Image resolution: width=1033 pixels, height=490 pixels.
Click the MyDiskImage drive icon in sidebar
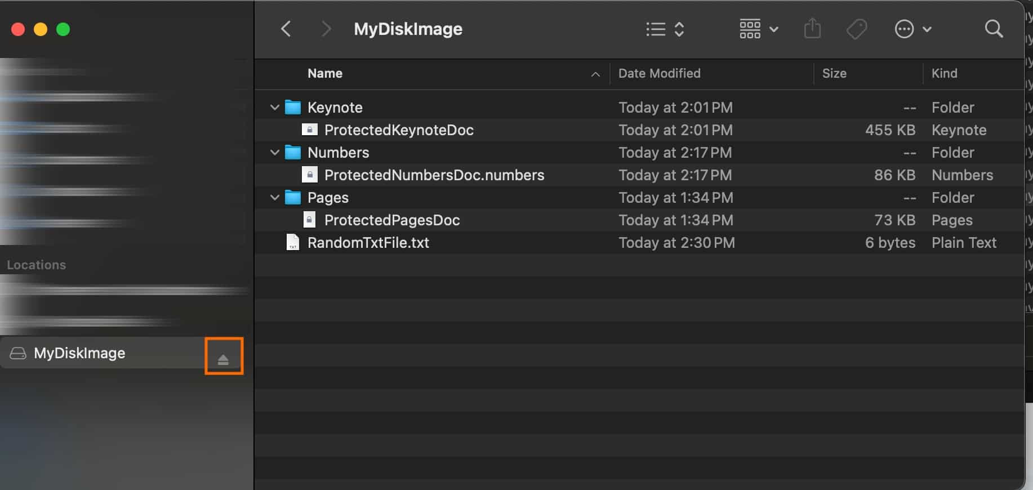18,353
